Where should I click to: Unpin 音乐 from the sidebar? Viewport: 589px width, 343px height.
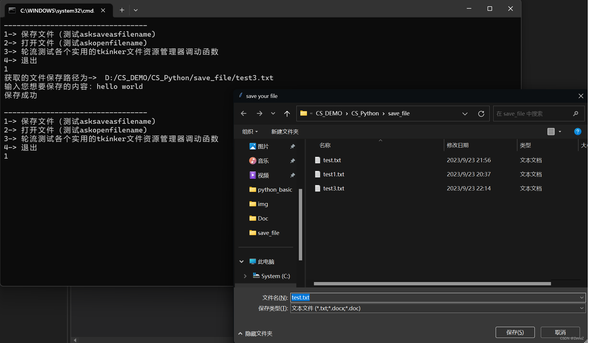point(292,161)
